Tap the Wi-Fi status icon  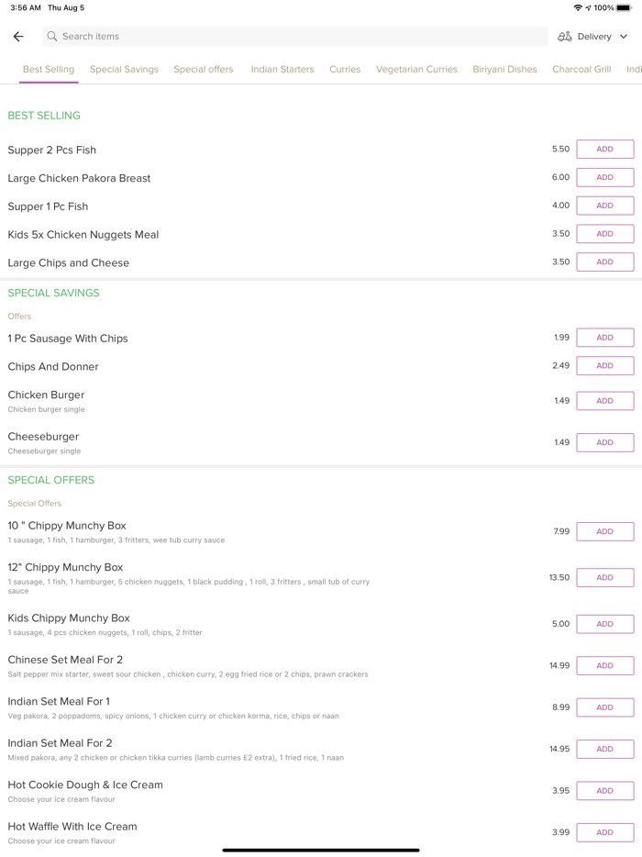[x=578, y=7]
